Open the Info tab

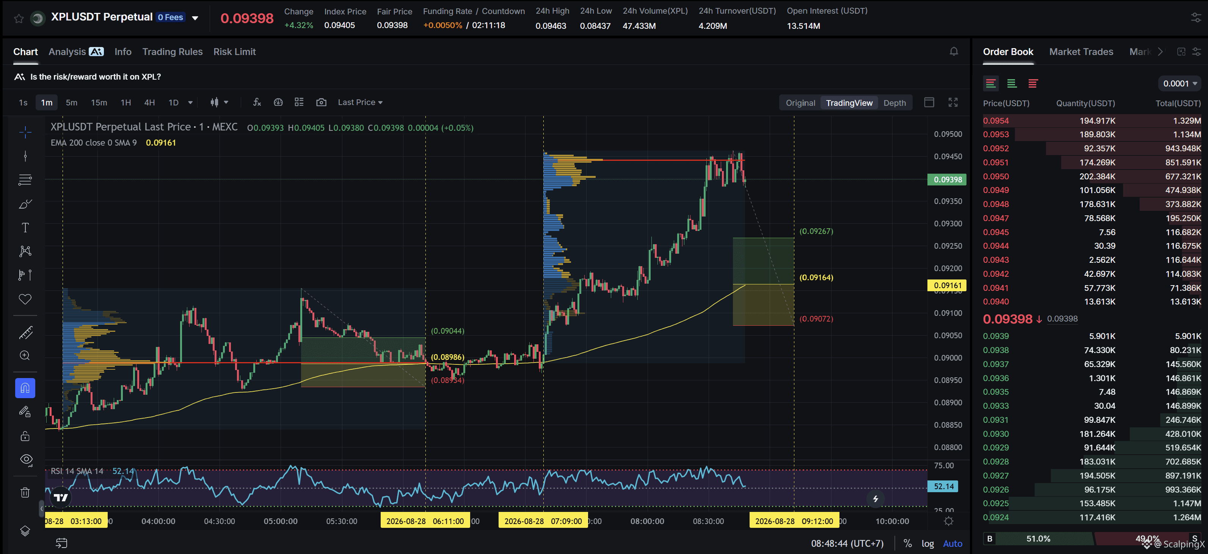click(x=123, y=52)
